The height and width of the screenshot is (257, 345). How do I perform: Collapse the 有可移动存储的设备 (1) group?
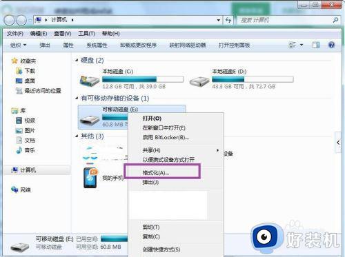pos(77,99)
